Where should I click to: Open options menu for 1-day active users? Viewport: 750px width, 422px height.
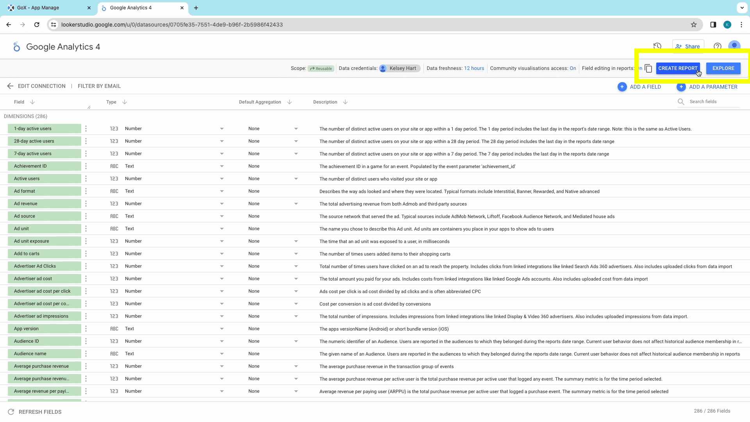[86, 129]
